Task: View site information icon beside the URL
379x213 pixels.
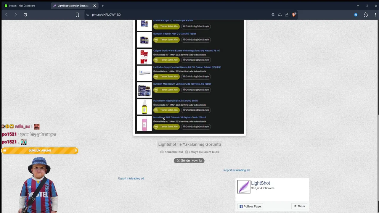Action: [x=87, y=14]
